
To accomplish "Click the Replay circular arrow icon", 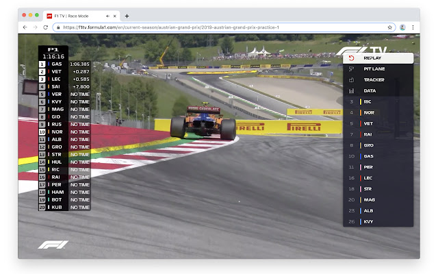I will tap(351, 58).
